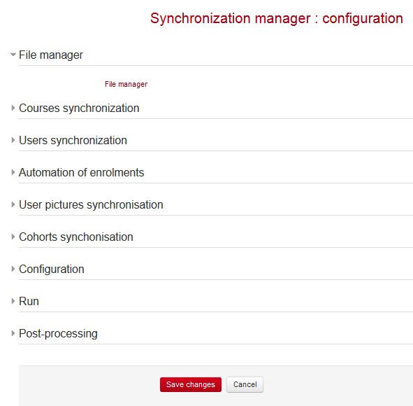Expand Post-processing section arrow
Screen dimensions: 413x406
point(13,333)
